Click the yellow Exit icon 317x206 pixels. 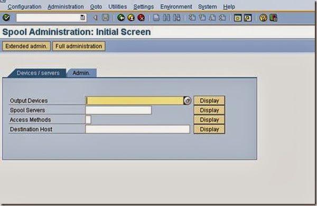pyautogui.click(x=131, y=18)
